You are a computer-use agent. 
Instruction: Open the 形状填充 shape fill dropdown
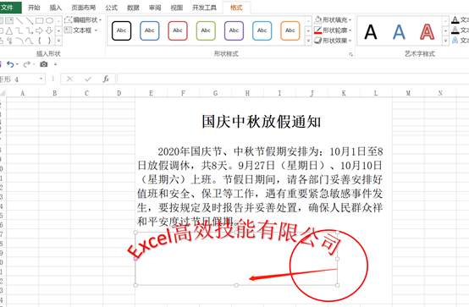pyautogui.click(x=333, y=20)
